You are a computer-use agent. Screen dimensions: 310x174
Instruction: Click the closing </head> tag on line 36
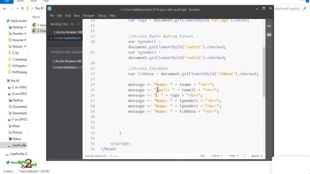click(x=108, y=149)
